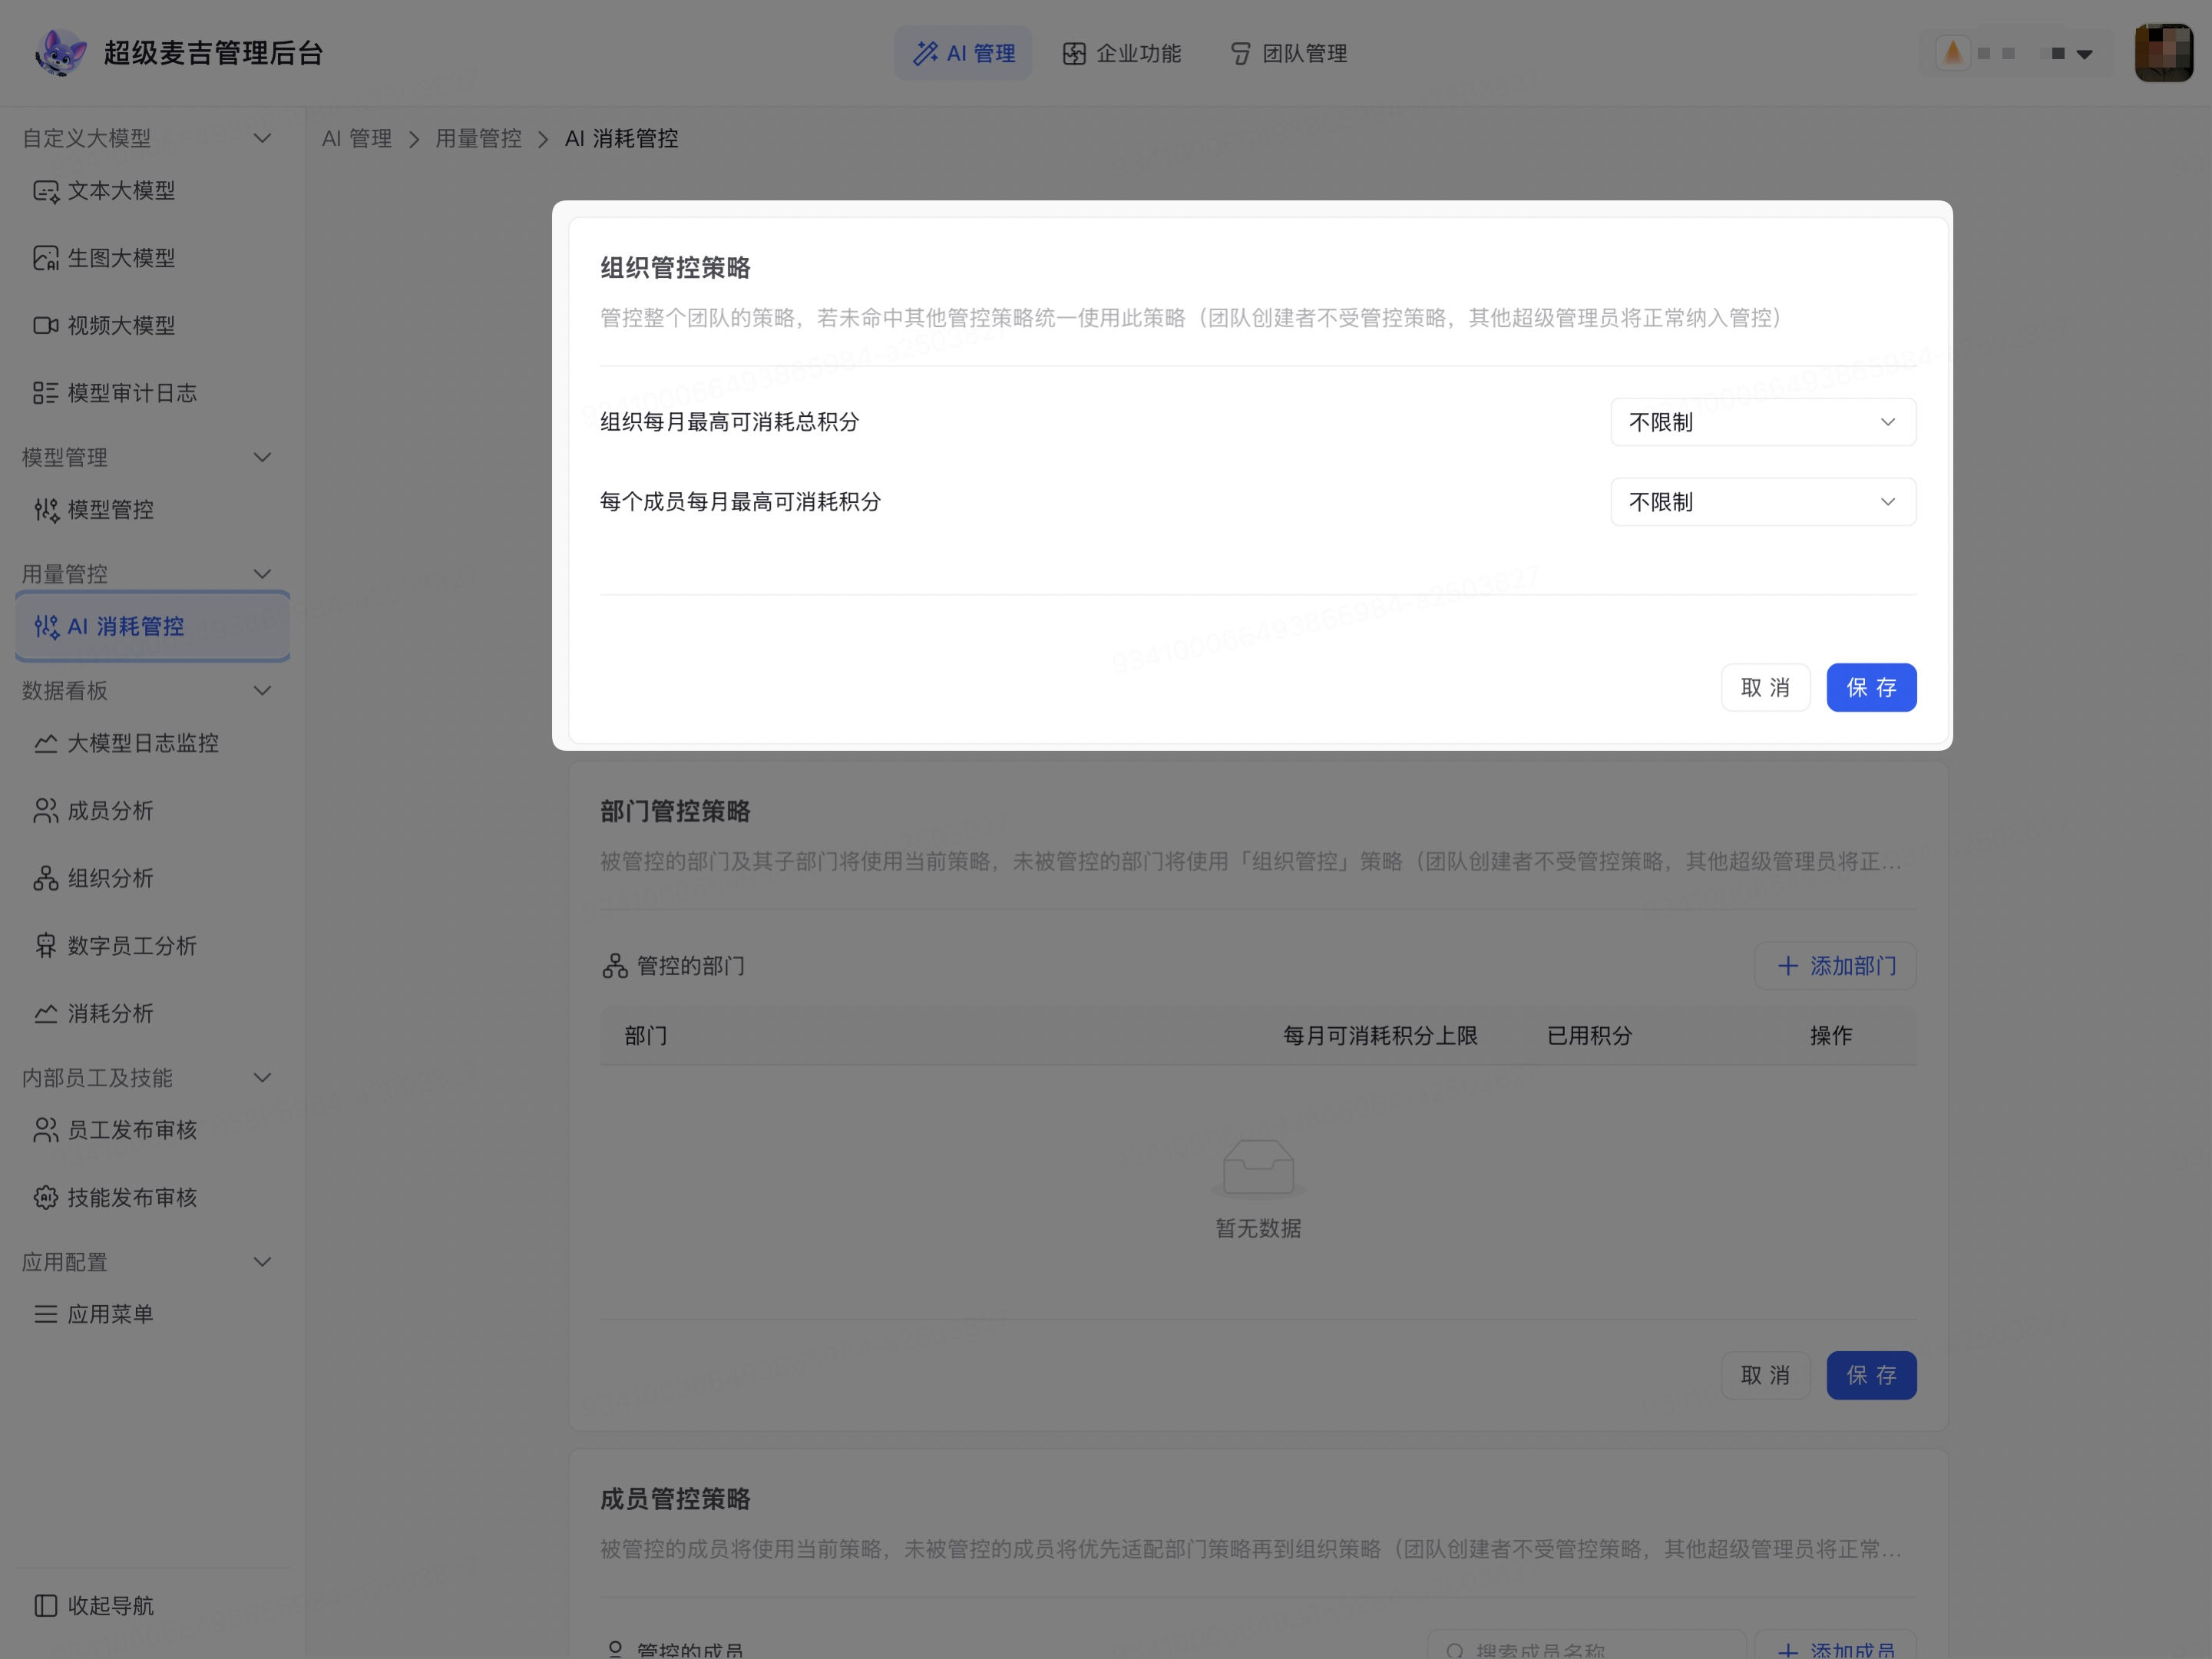The image size is (2212, 1659).
Task: Click the 暂无数据 empty-state text
Action: 1258,1228
